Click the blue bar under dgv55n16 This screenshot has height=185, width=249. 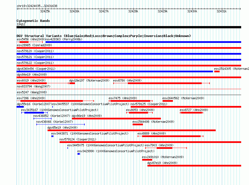[20, 107]
